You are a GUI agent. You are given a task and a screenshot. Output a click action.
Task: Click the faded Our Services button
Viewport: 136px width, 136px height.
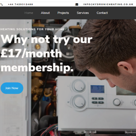pos(14,81)
